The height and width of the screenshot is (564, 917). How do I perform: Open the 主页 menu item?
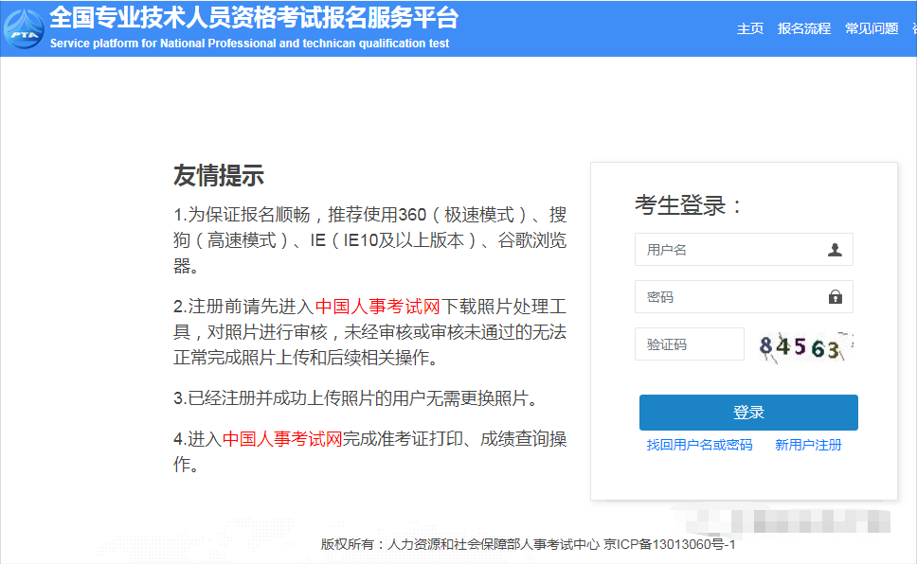749,28
